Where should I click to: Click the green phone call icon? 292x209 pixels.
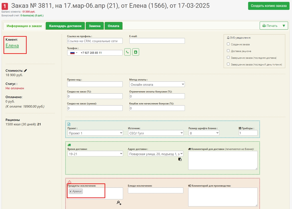coord(127,52)
